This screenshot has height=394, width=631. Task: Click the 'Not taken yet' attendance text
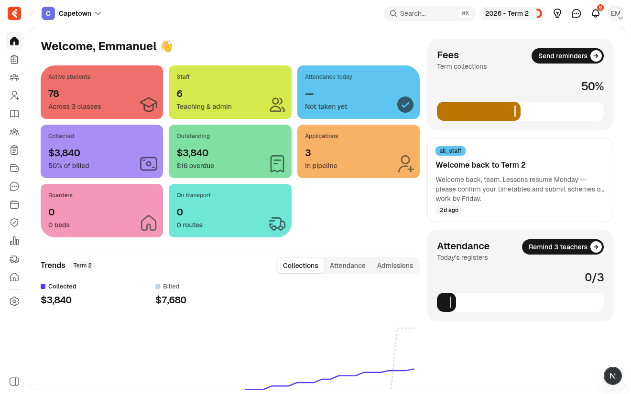[326, 106]
